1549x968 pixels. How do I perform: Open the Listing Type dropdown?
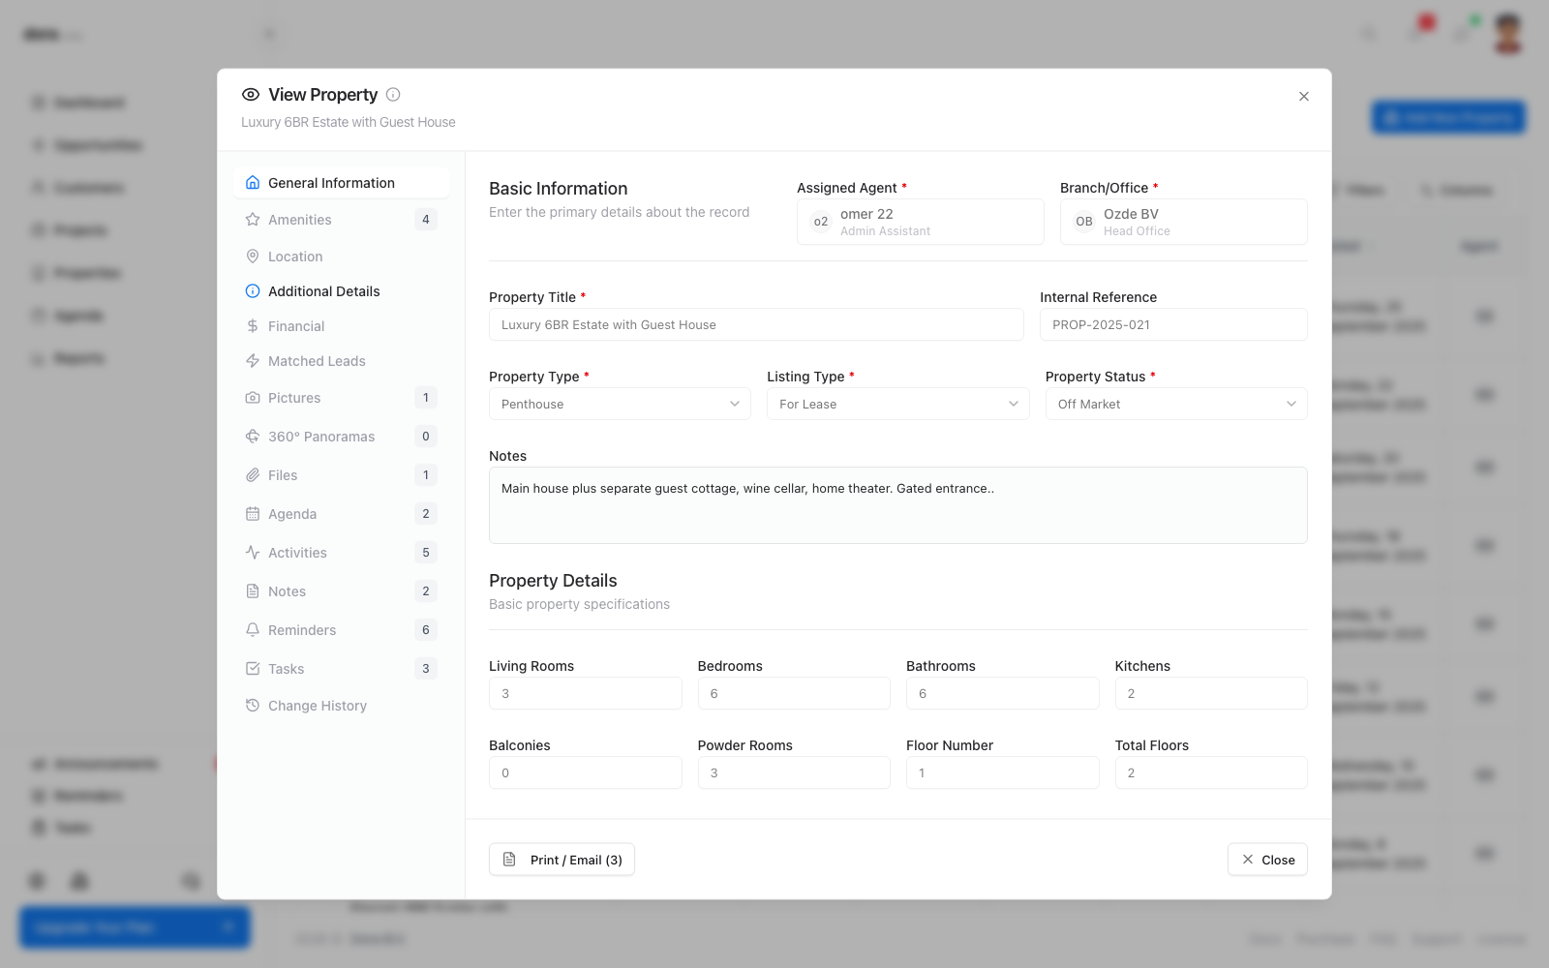[x=898, y=404]
